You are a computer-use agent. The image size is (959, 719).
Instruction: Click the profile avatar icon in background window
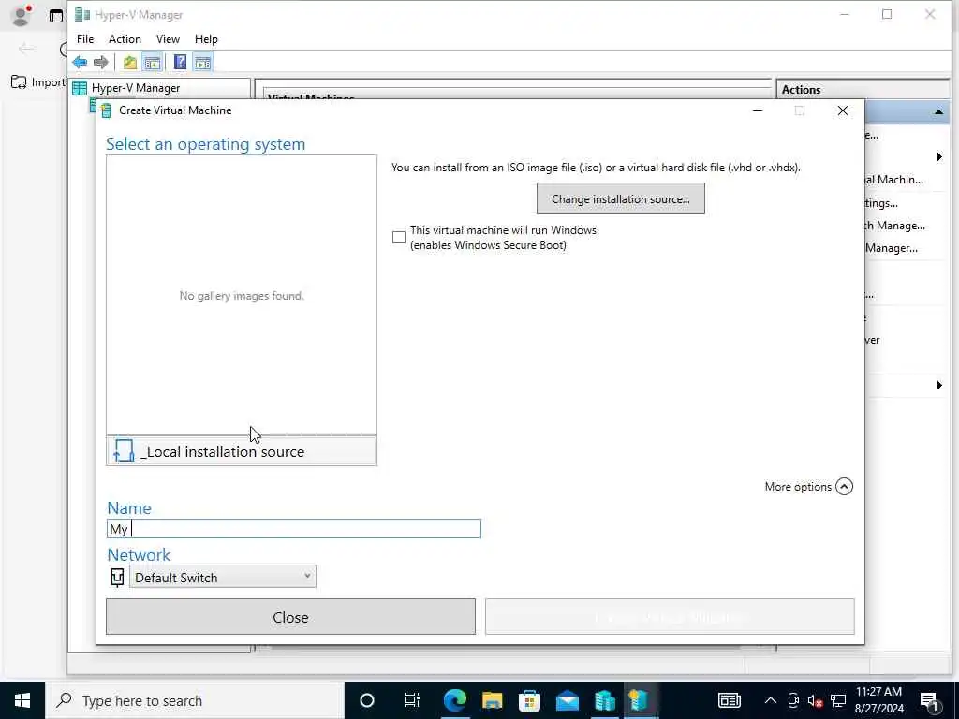pyautogui.click(x=22, y=15)
